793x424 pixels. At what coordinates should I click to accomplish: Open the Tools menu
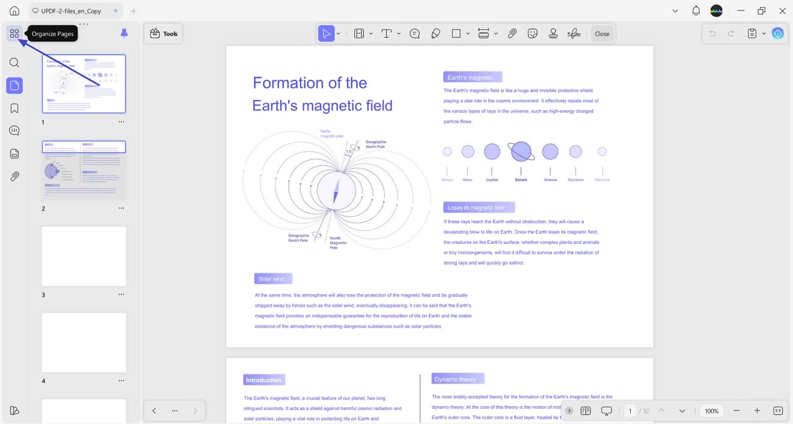tap(163, 34)
